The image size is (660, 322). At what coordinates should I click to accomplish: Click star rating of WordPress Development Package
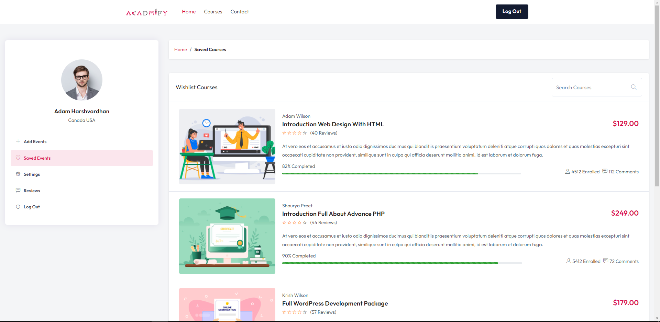[294, 312]
